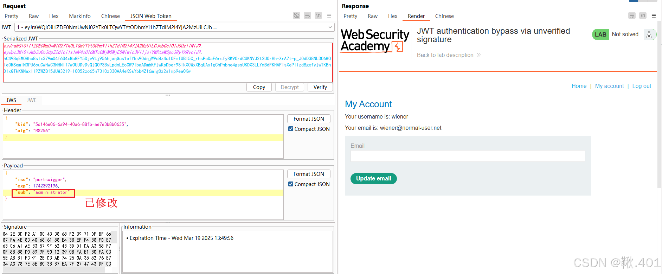Select the JSON Web Token tab
This screenshot has width=662, height=274.
(151, 16)
